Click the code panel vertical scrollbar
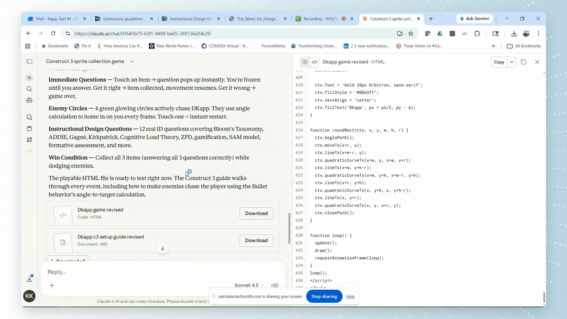The width and height of the screenshot is (567, 319). pos(544,297)
